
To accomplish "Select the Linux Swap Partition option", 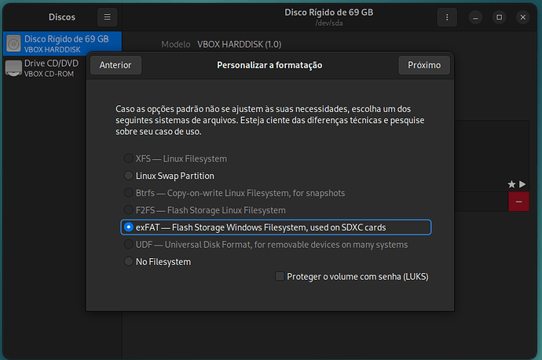I will (x=129, y=176).
